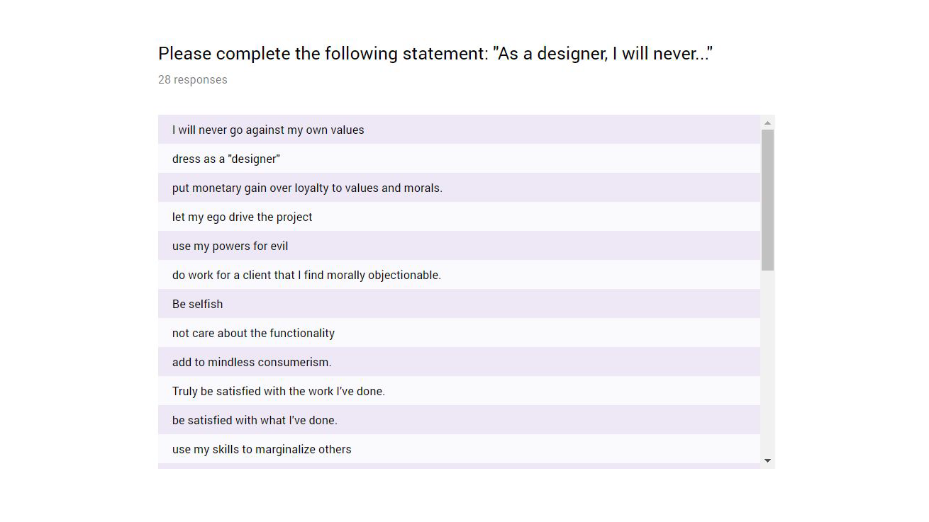Click the "Be selfish" response row
Screen dimensions: 929x522
(x=197, y=304)
